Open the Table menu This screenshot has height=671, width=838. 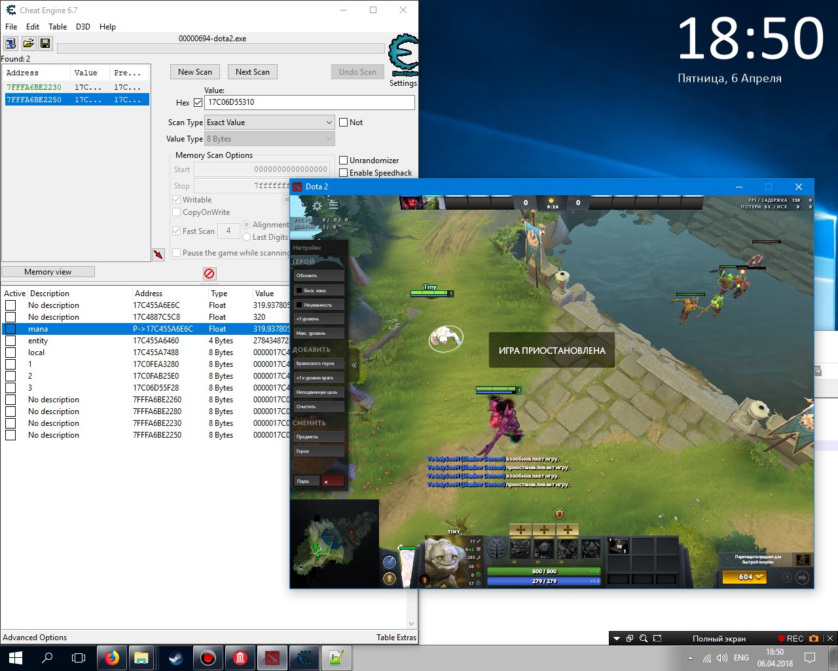58,27
